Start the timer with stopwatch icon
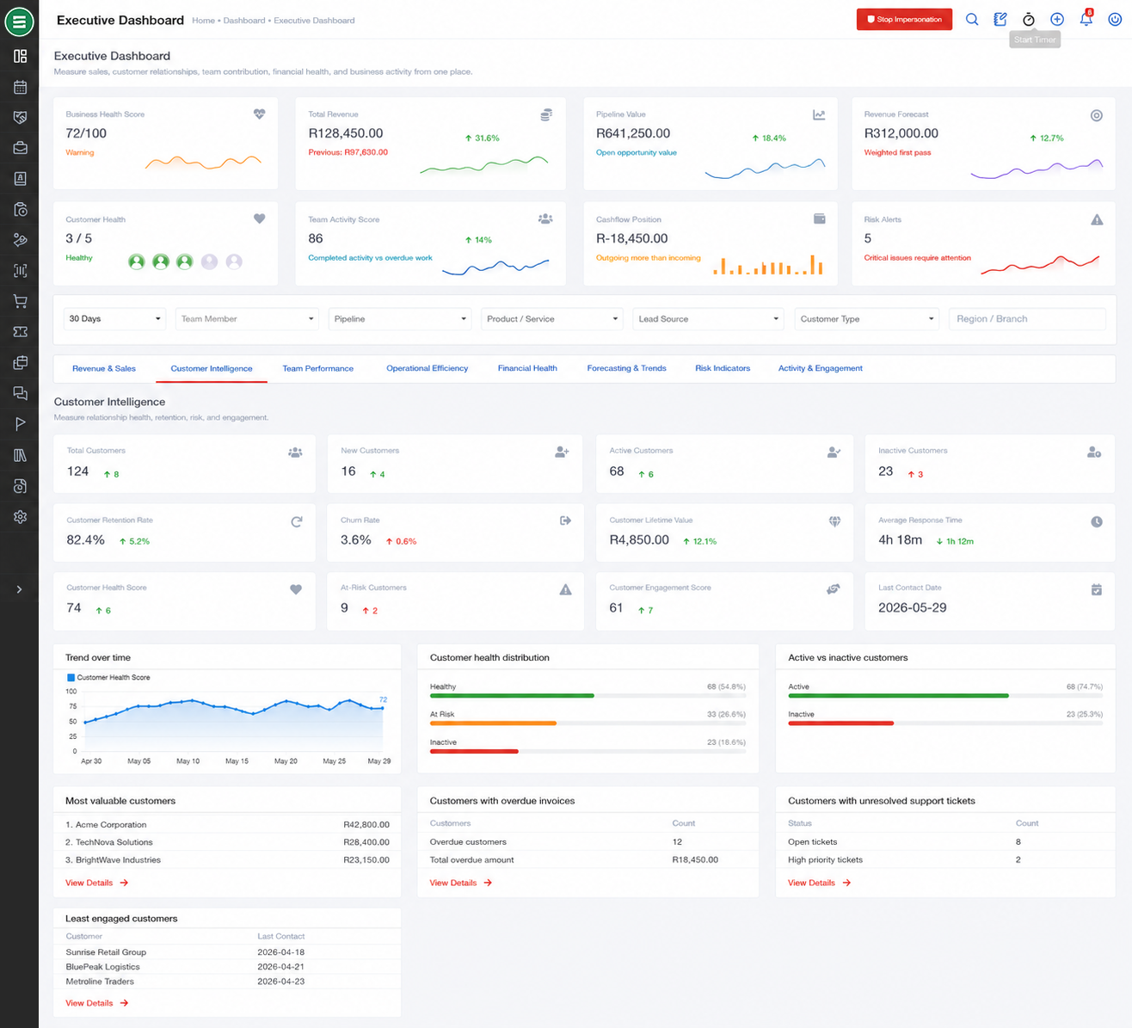The image size is (1132, 1028). (1029, 19)
